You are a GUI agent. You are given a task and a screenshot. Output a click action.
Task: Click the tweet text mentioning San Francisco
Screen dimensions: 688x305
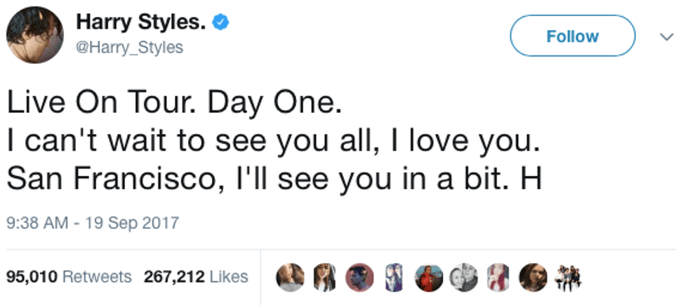pyautogui.click(x=274, y=181)
